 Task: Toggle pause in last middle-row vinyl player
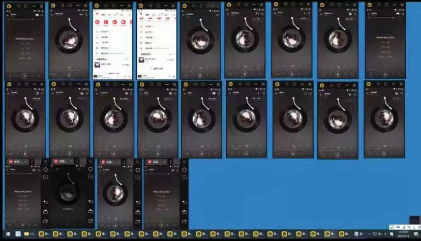(x=384, y=154)
